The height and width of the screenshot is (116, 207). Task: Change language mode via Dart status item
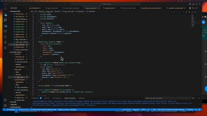(x=155, y=110)
